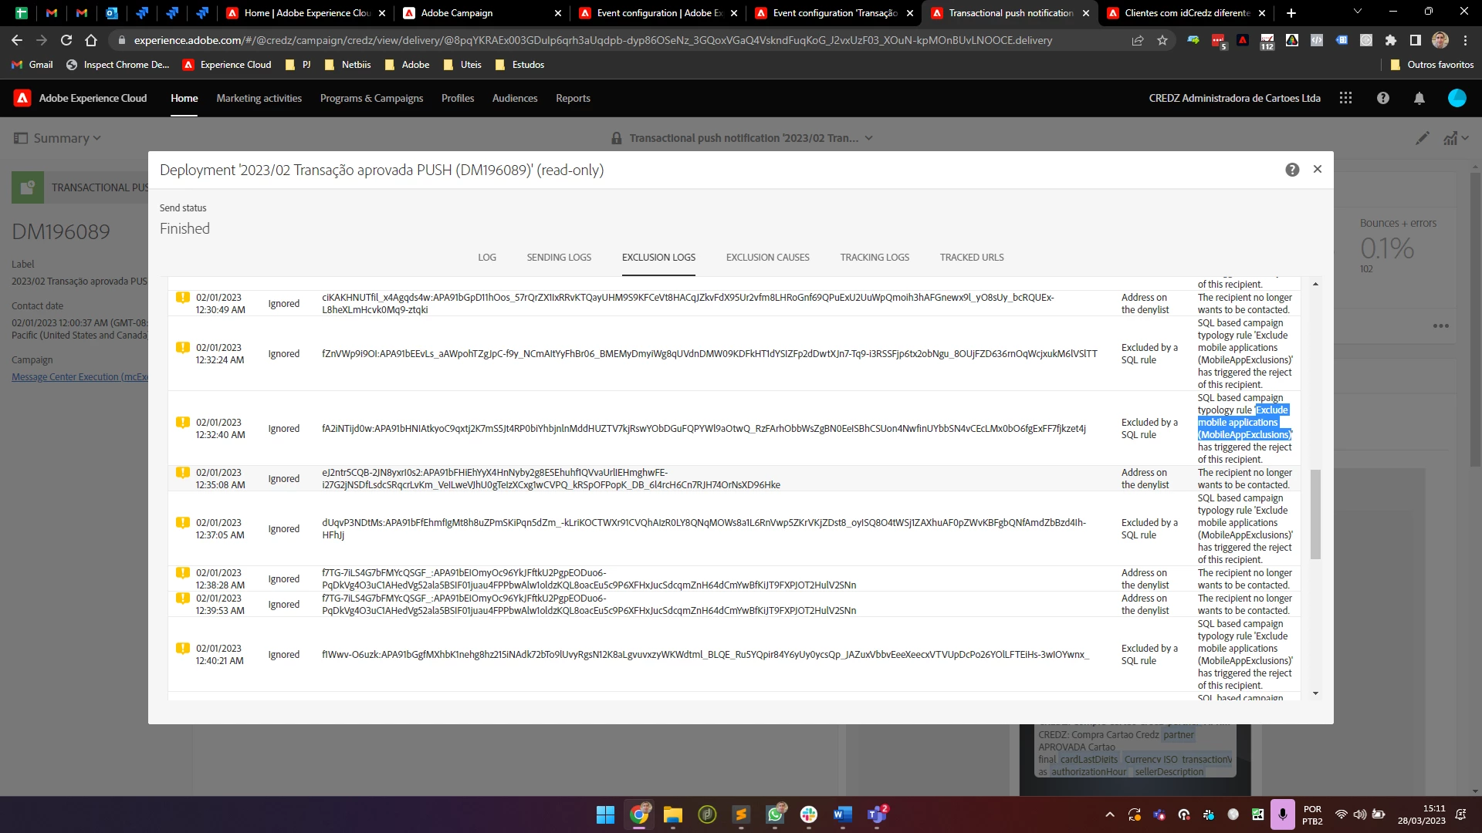Screen dimensions: 1482x833
Task: Open the Tracking Logs tab
Action: click(875, 258)
